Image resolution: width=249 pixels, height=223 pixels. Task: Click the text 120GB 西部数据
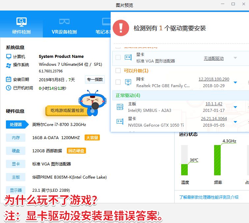tap(47, 151)
